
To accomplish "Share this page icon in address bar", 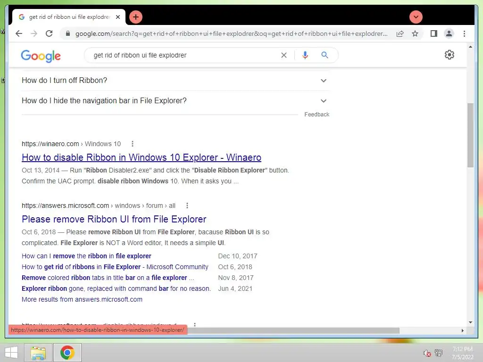I will [x=400, y=33].
